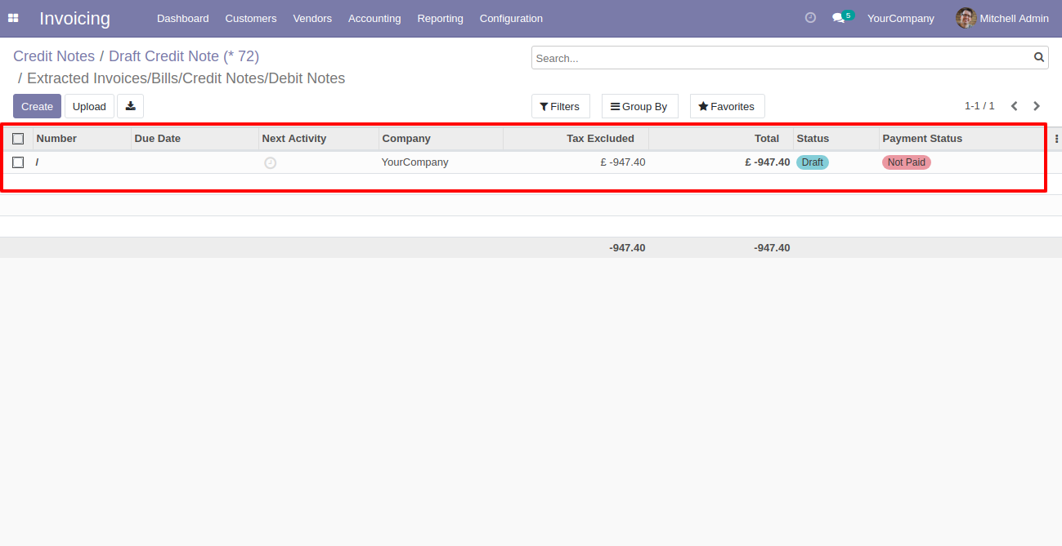1062x546 pixels.
Task: Sort by Company column header
Action: (x=441, y=139)
